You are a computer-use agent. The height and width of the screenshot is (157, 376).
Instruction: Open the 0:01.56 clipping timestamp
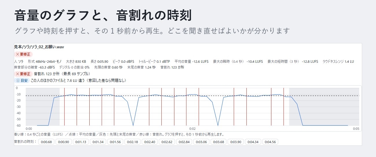click(x=115, y=142)
